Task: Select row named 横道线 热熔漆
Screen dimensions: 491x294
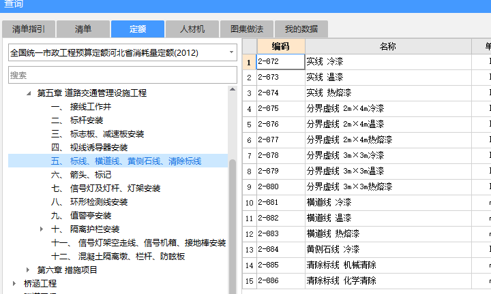Action: click(388, 233)
